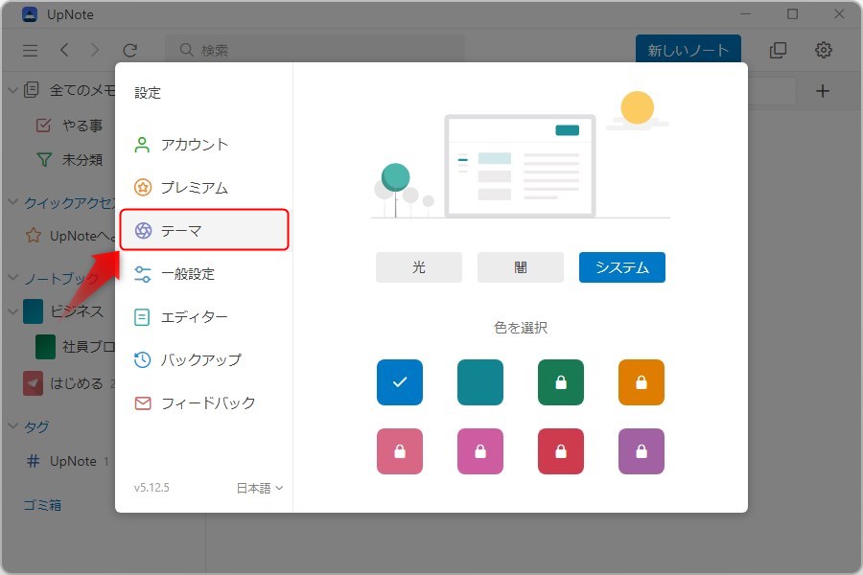Select the 光 light theme
863x575 pixels.
point(419,267)
